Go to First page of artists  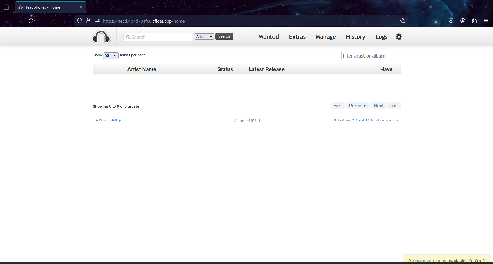(x=338, y=106)
